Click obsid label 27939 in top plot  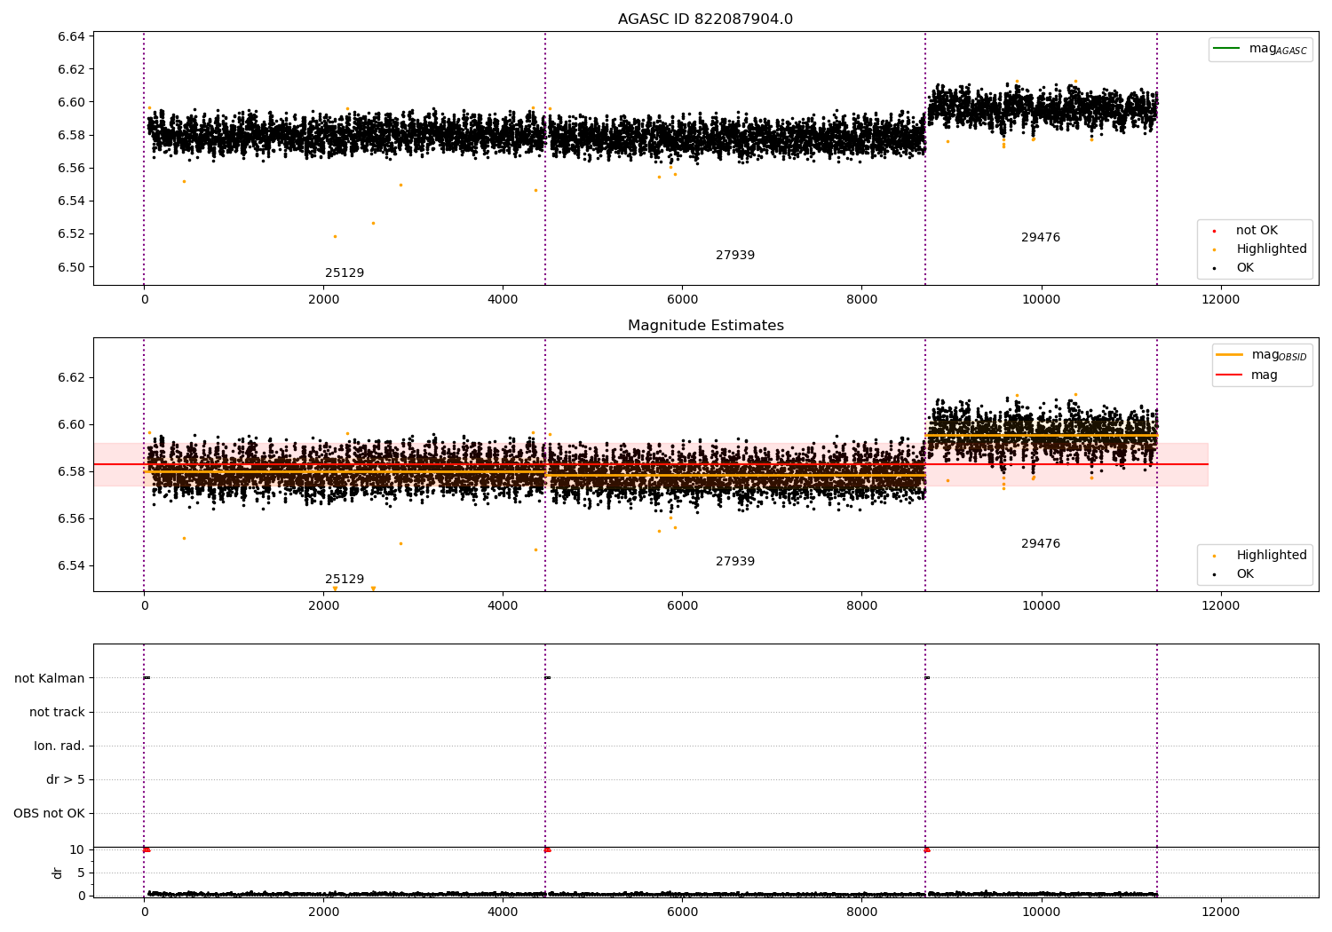pyautogui.click(x=735, y=256)
